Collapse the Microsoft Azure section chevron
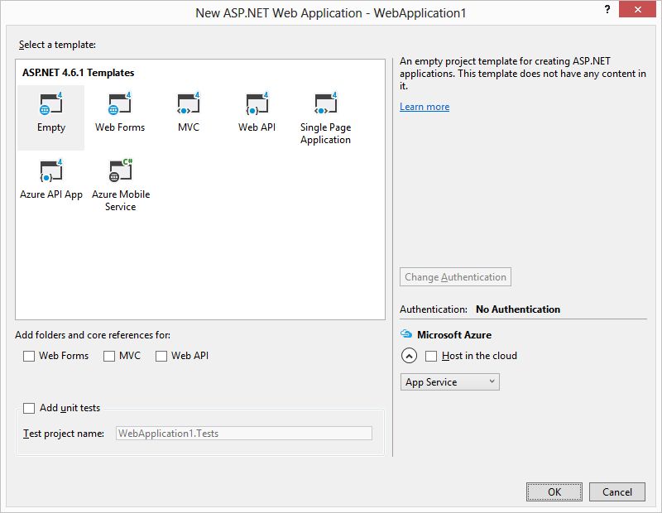This screenshot has width=662, height=513. [409, 356]
